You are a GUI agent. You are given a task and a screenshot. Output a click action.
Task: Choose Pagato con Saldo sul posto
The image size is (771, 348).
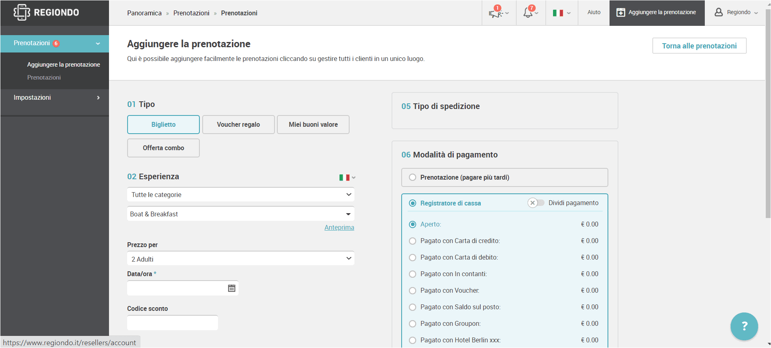[x=413, y=307]
